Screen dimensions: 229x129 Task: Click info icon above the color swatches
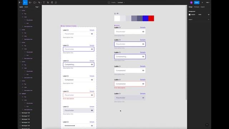(x=115, y=14)
